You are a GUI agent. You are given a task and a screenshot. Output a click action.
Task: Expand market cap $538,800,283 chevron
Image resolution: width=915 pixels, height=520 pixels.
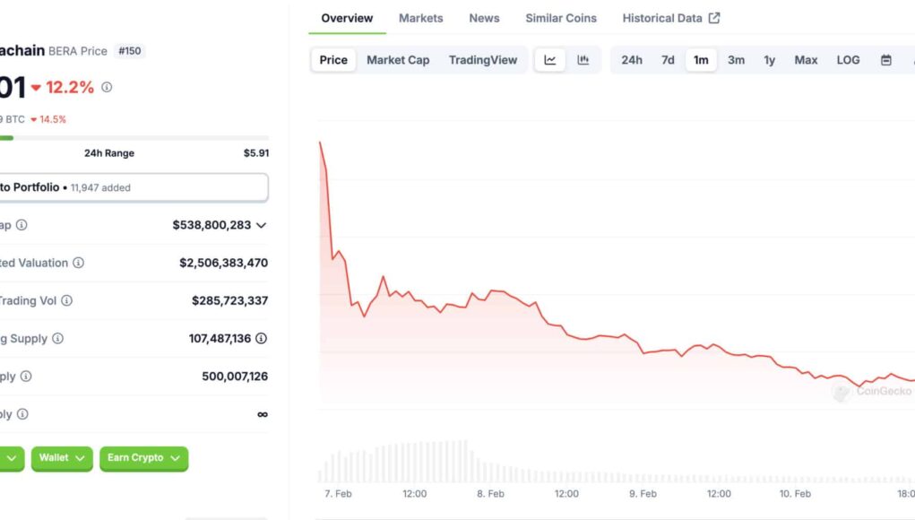click(x=262, y=225)
